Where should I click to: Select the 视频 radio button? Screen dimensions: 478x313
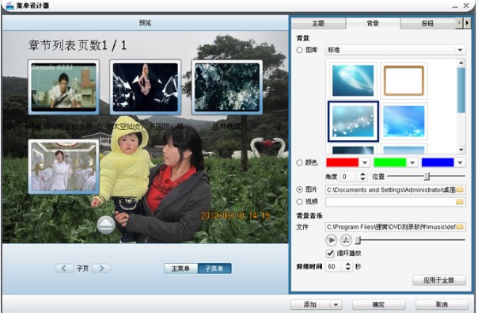[300, 201]
